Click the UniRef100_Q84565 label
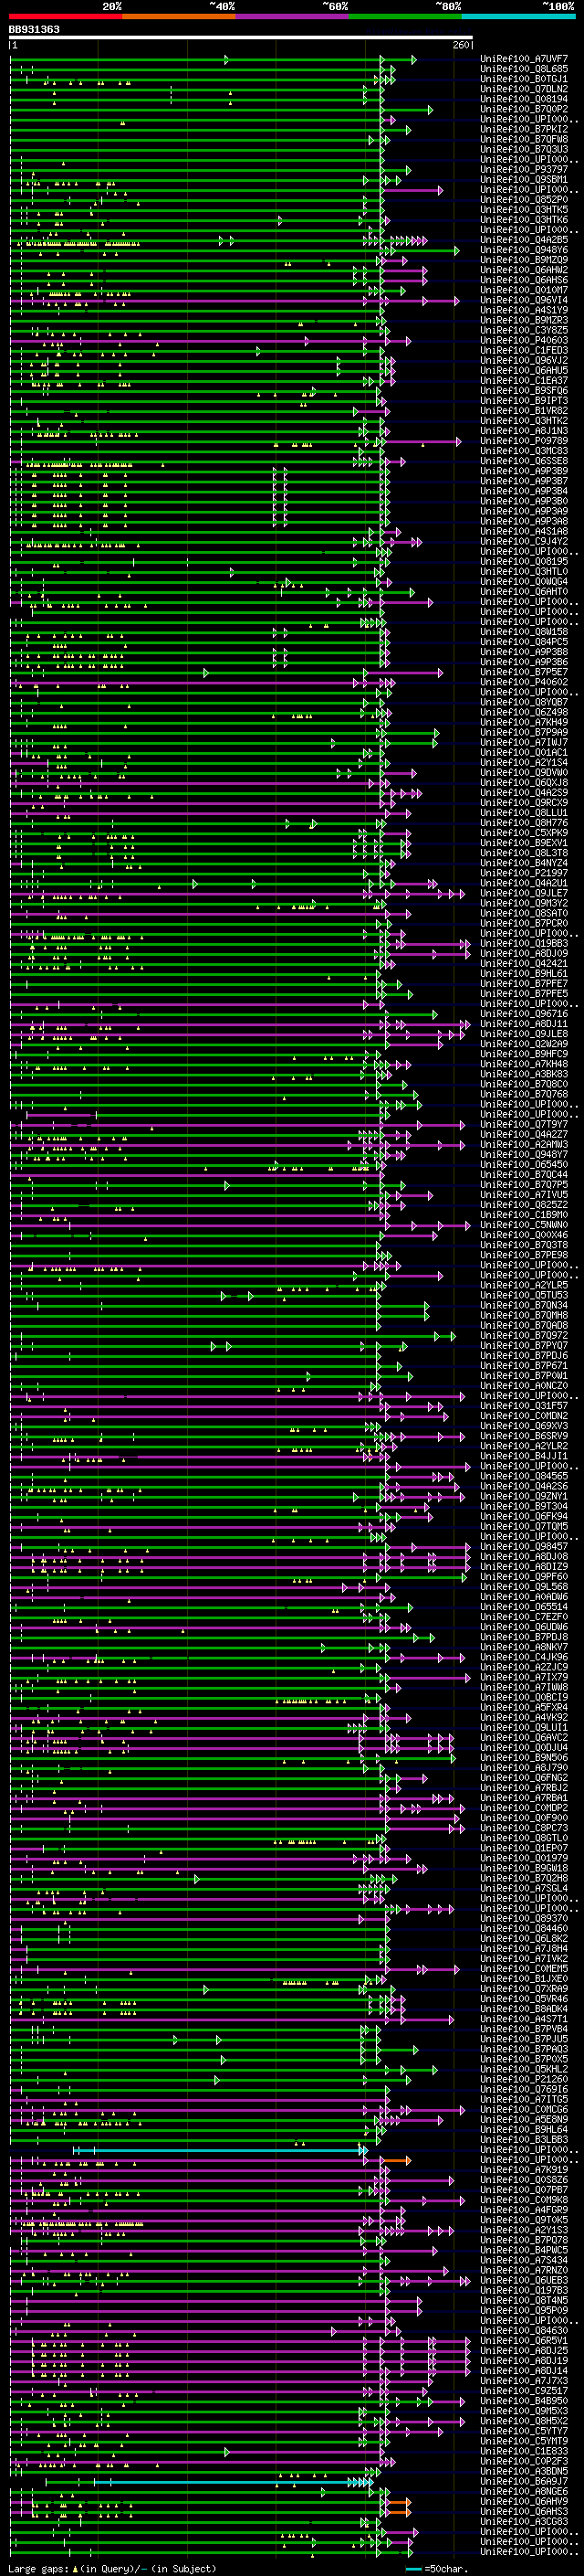 pos(524,1477)
